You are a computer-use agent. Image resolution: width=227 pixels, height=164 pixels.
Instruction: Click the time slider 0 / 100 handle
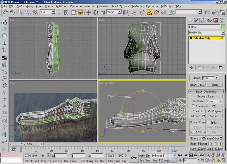26,144
